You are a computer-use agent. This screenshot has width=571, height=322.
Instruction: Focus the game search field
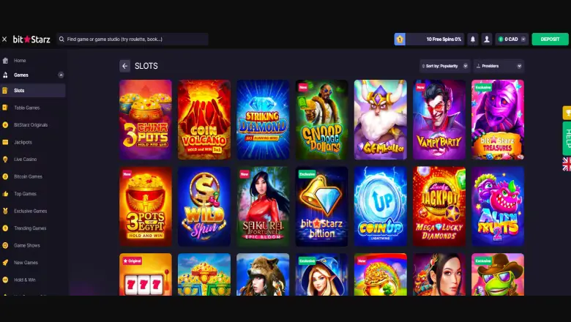tap(133, 40)
